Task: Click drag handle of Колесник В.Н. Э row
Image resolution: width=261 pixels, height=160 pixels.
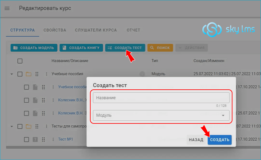Action: [43, 113]
